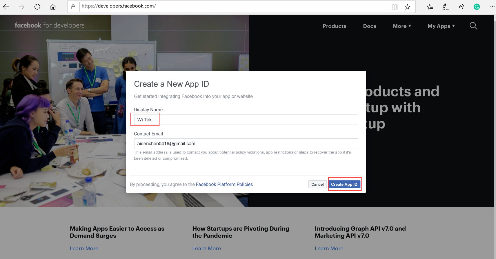Click the add notes pen icon
The image size is (496, 259).
coord(445,7)
